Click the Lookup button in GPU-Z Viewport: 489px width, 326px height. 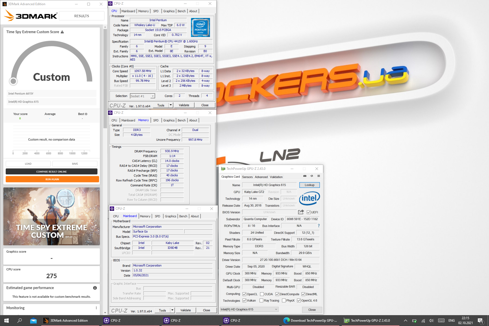coord(309,185)
